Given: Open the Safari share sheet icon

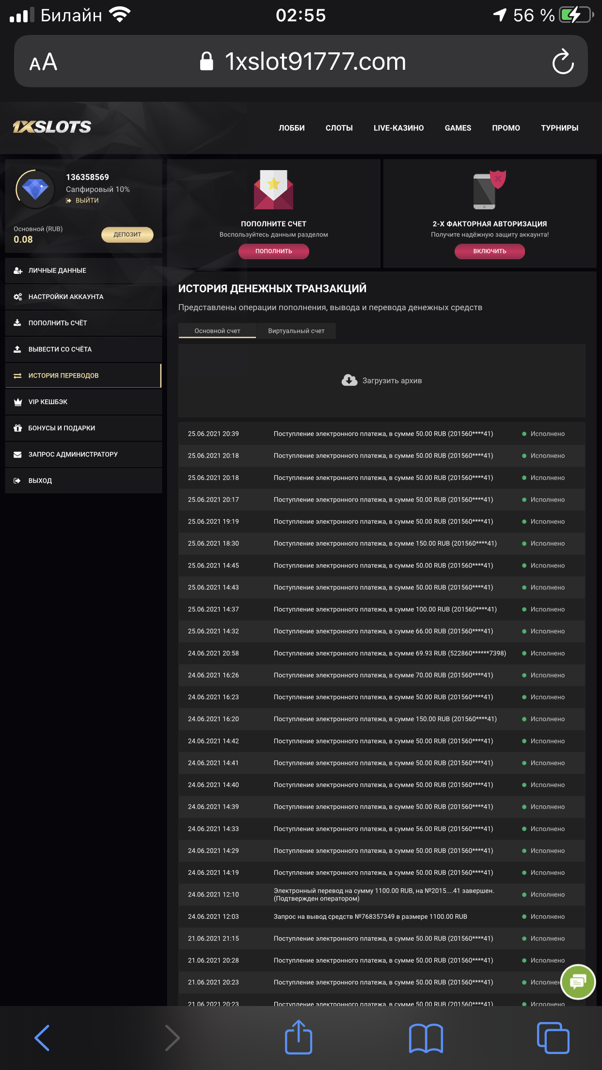Looking at the screenshot, I should click(x=299, y=1037).
